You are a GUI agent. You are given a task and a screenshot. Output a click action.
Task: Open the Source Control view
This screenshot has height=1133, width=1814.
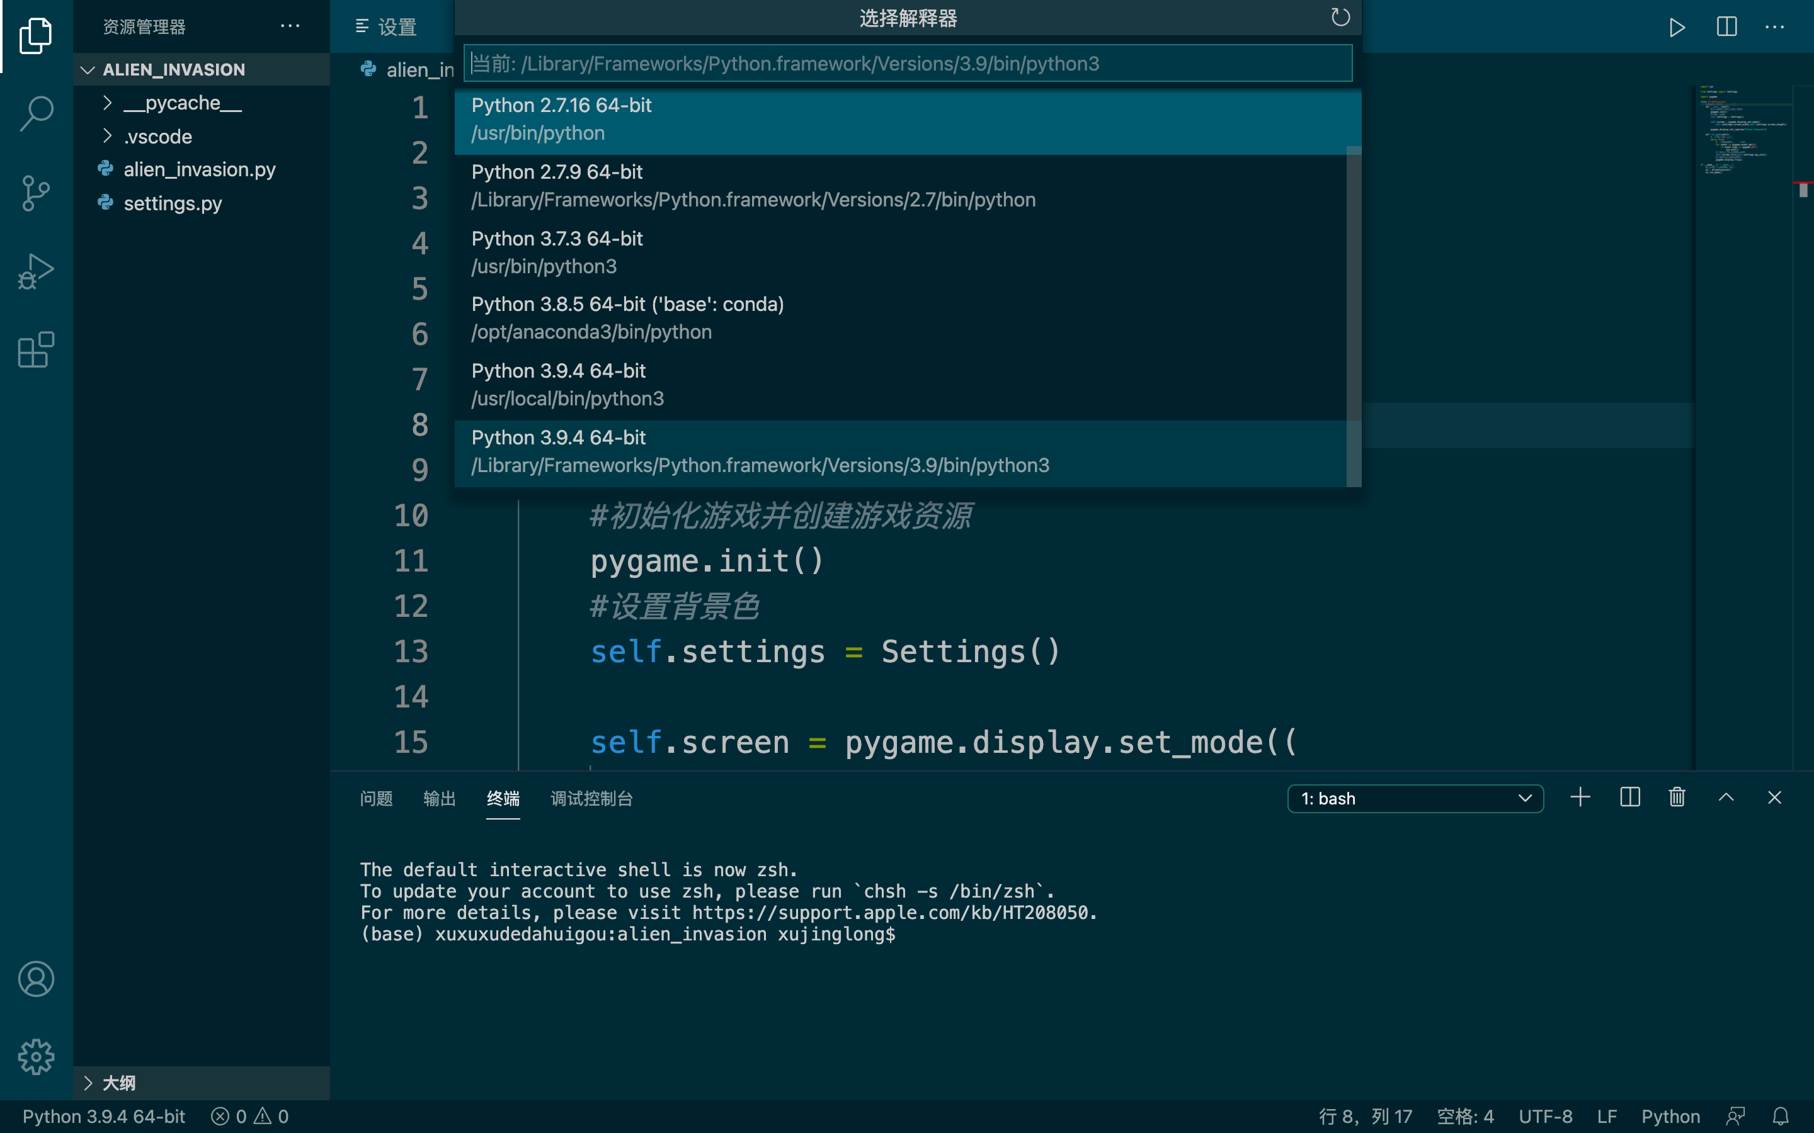35,193
